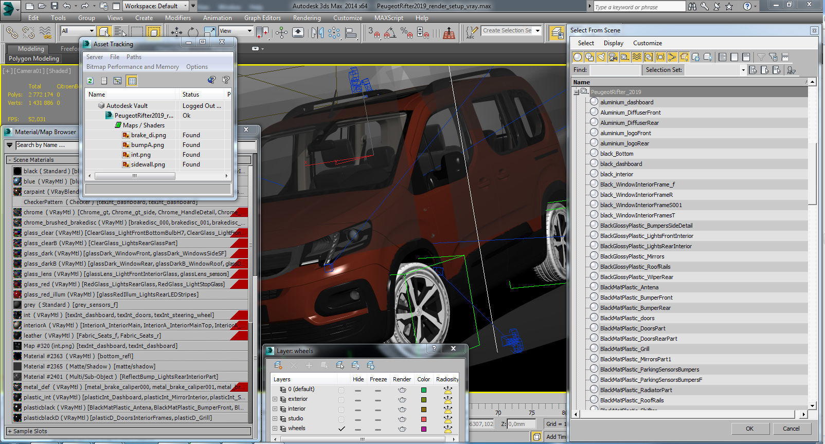Toggle Display Space Warps filter in Select From Scene

[x=637, y=57]
